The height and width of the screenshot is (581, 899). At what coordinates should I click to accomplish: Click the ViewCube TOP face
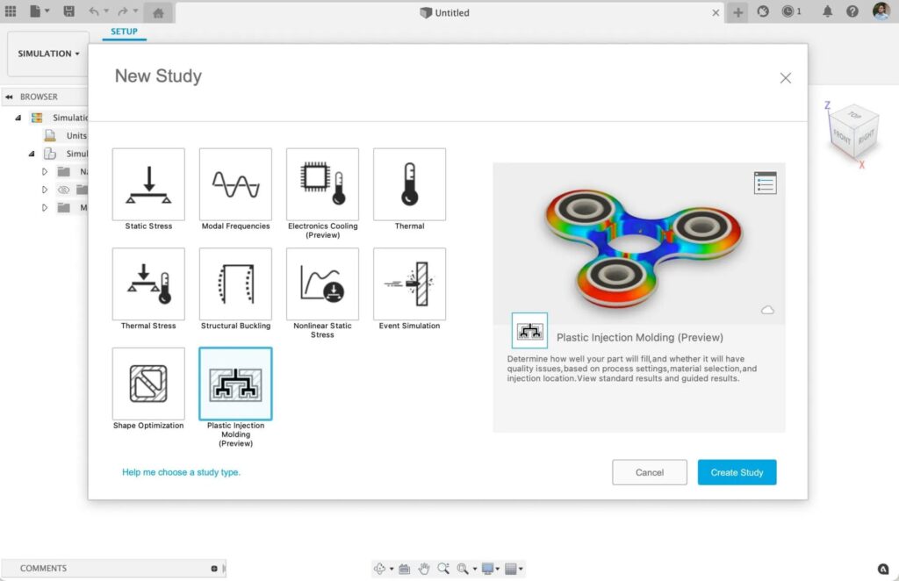[855, 115]
